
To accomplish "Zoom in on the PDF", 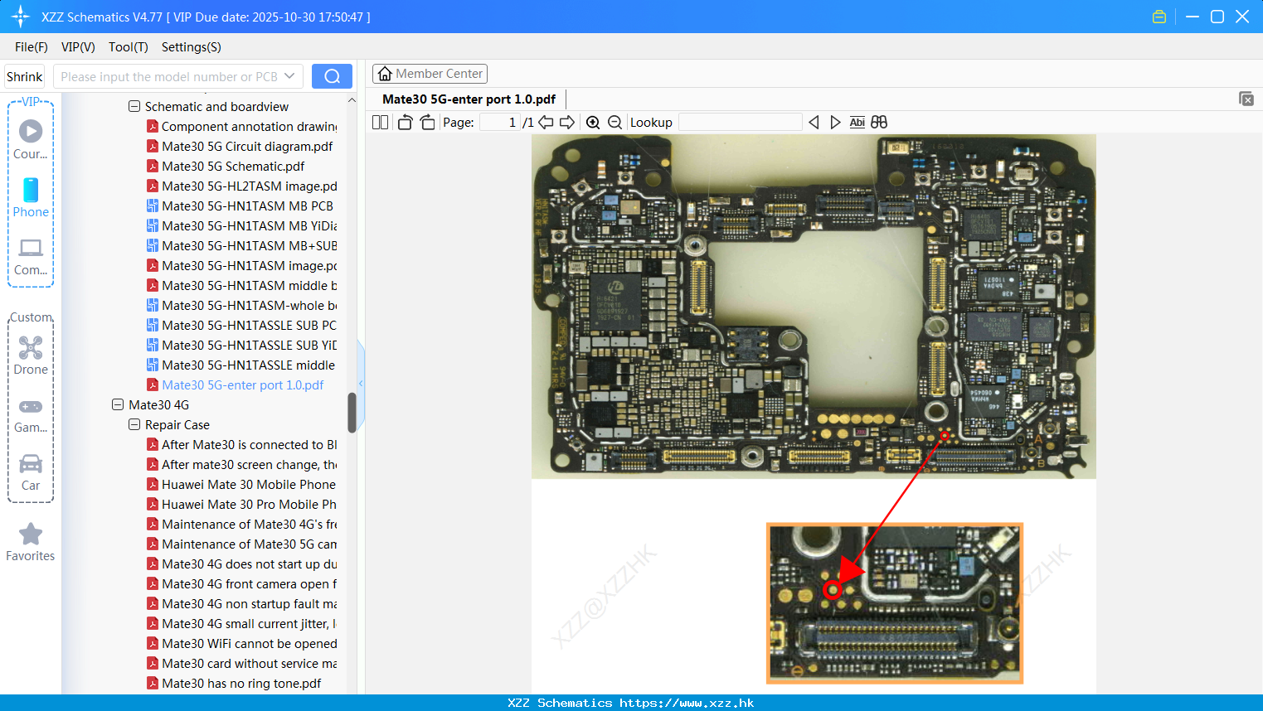I will click(x=593, y=123).
